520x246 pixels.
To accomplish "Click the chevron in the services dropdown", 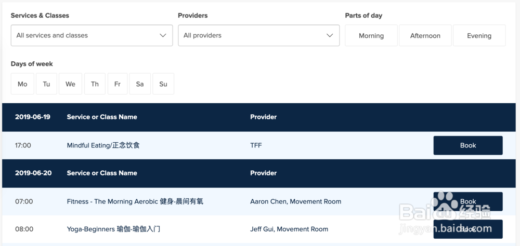I will (x=163, y=35).
